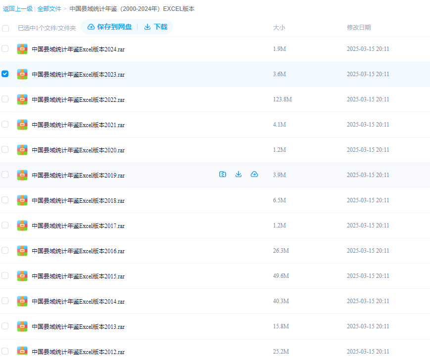Check the box for Excel版本2017.rar
The image size is (430, 361).
5,225
